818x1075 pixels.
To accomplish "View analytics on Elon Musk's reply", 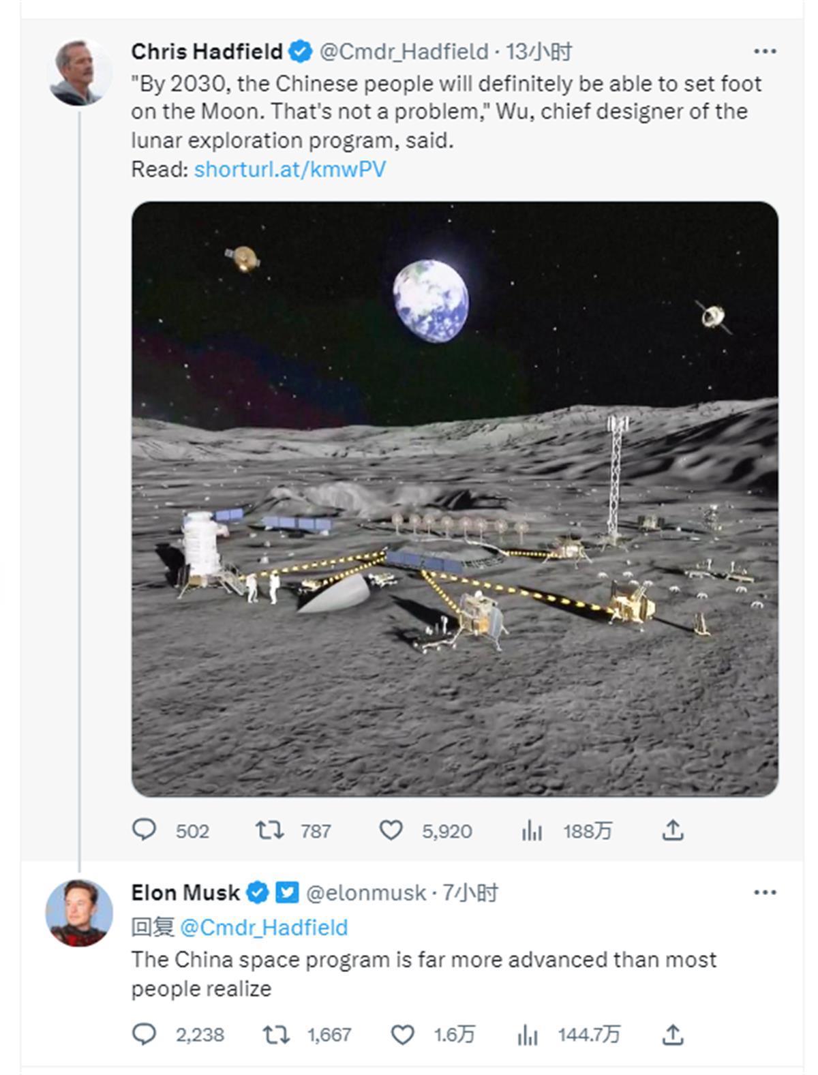I will [528, 1035].
